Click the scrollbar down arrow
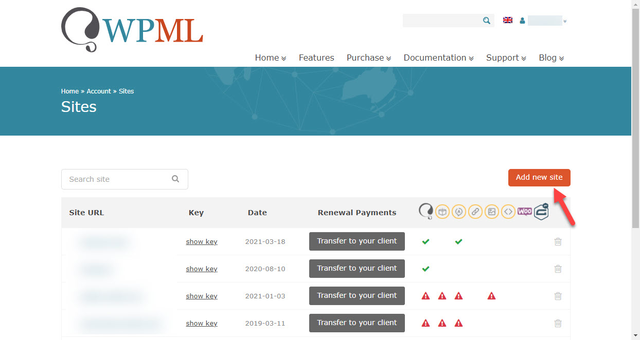640x340 pixels. (x=636, y=335)
